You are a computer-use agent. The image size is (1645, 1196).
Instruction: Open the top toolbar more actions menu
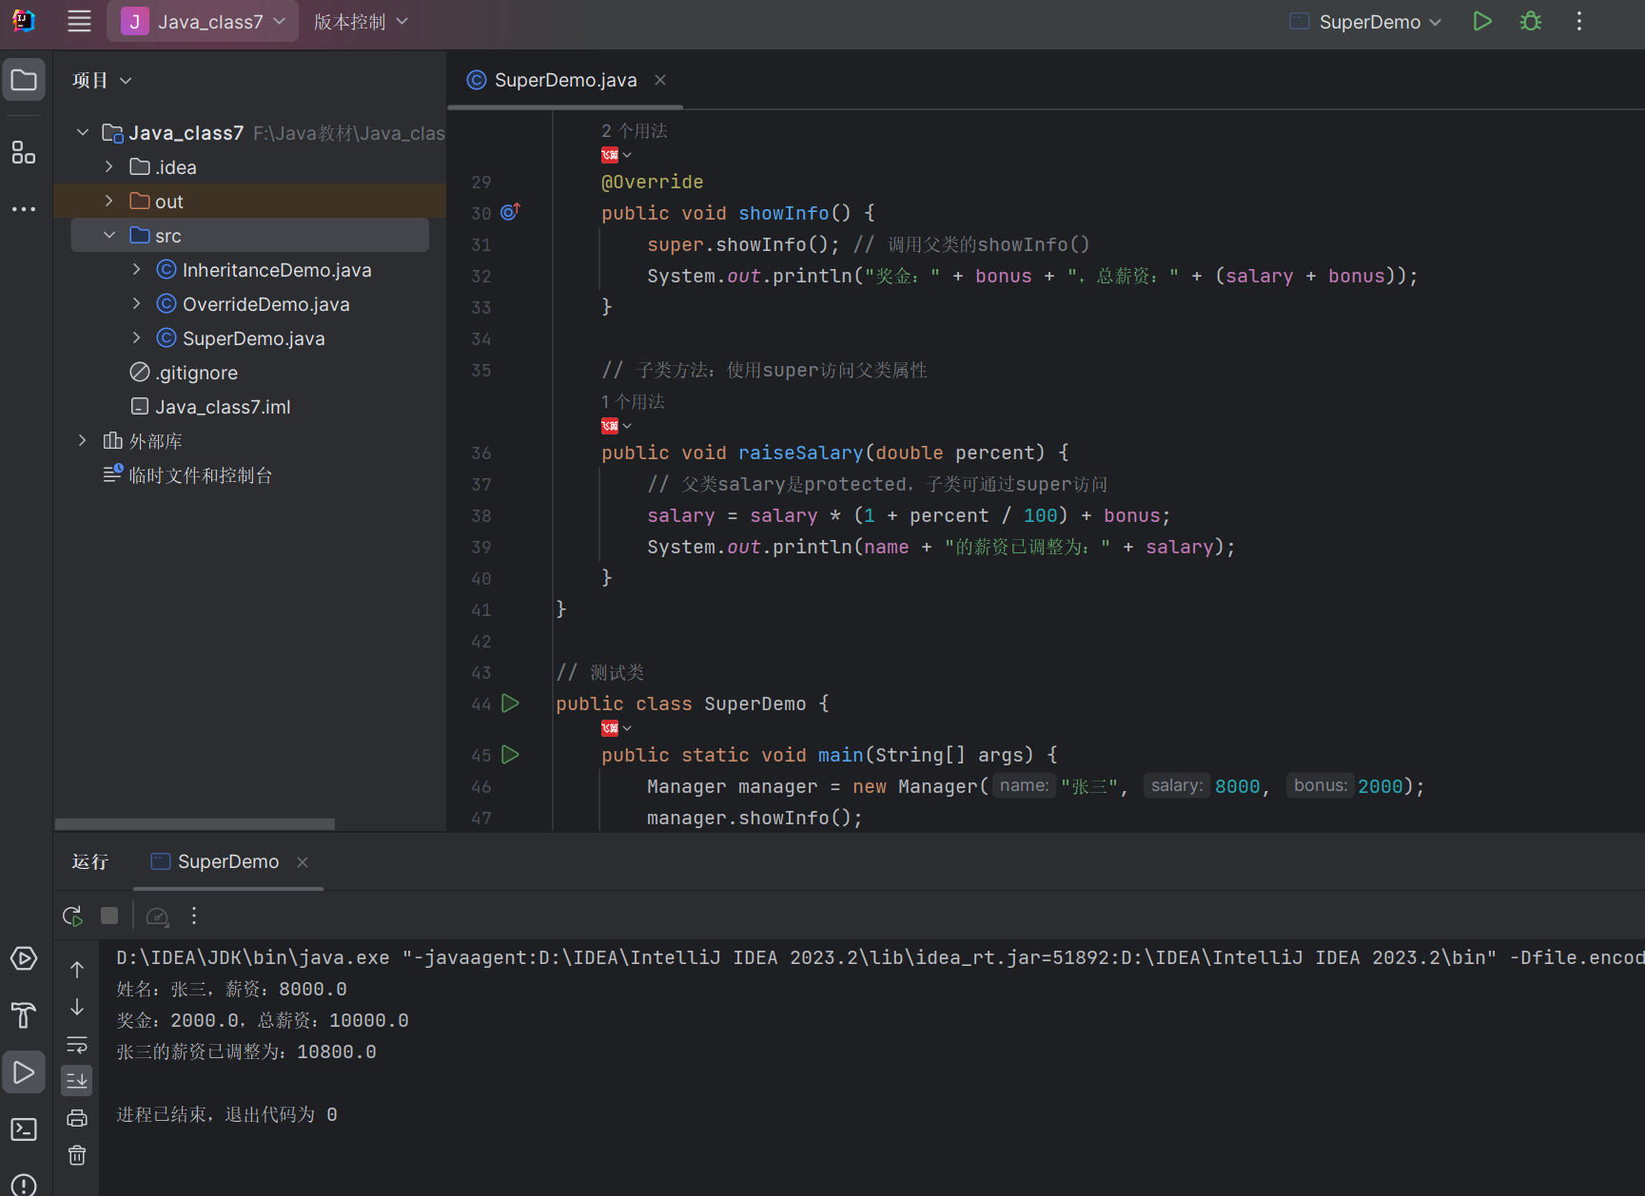[1579, 22]
